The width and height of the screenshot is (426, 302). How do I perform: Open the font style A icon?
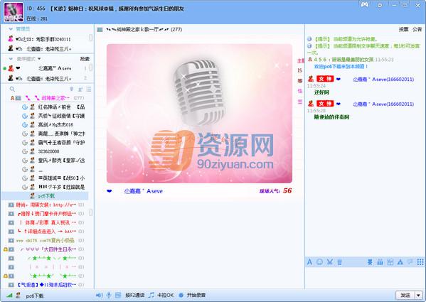tap(309, 261)
